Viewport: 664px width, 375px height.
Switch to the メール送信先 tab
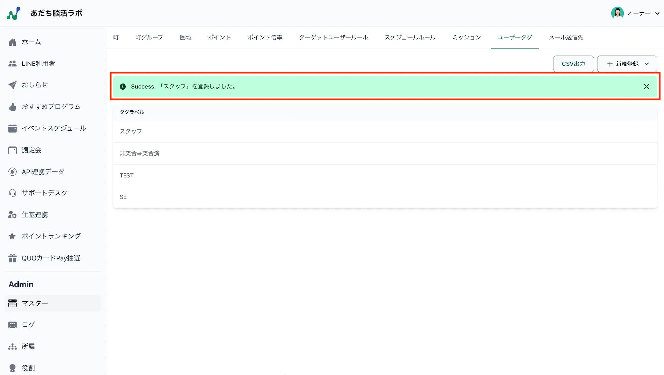(x=566, y=37)
